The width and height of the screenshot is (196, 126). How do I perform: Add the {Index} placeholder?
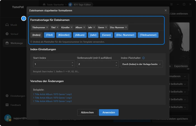[36, 35]
